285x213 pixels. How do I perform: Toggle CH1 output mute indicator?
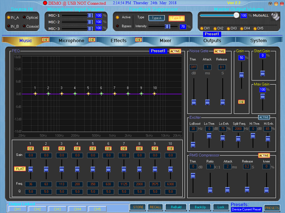(x=202, y=28)
